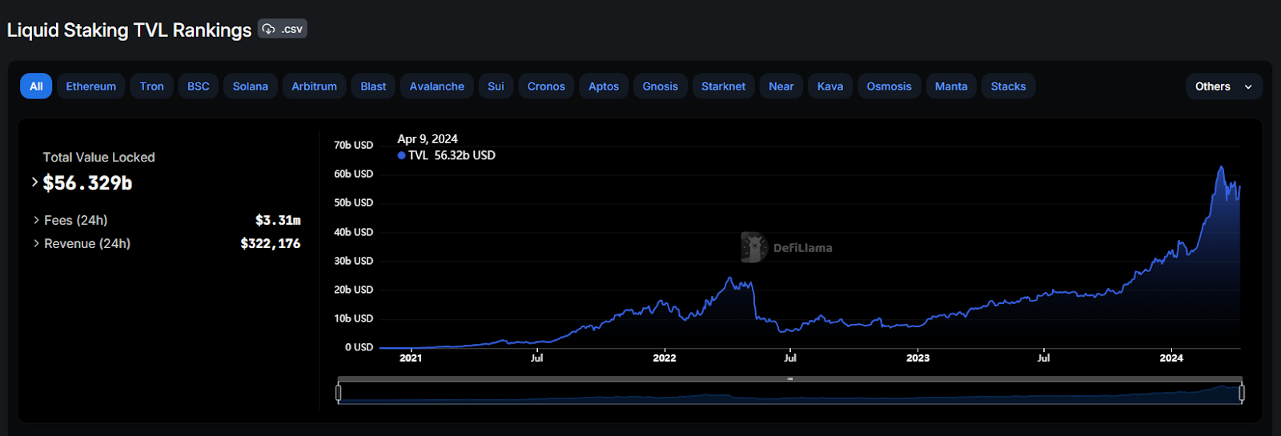Choose the Osmosis chain filter

[x=889, y=86]
